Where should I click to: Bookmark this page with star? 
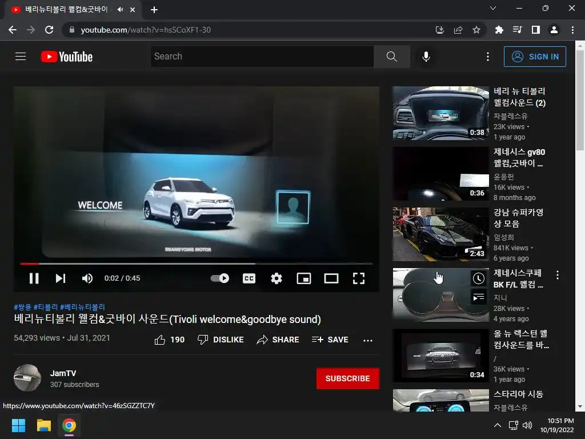pyautogui.click(x=476, y=30)
